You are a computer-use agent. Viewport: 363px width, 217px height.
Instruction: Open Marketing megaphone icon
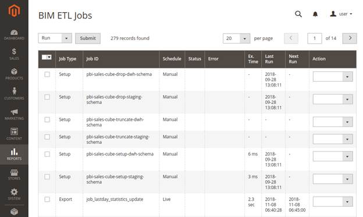(14, 114)
